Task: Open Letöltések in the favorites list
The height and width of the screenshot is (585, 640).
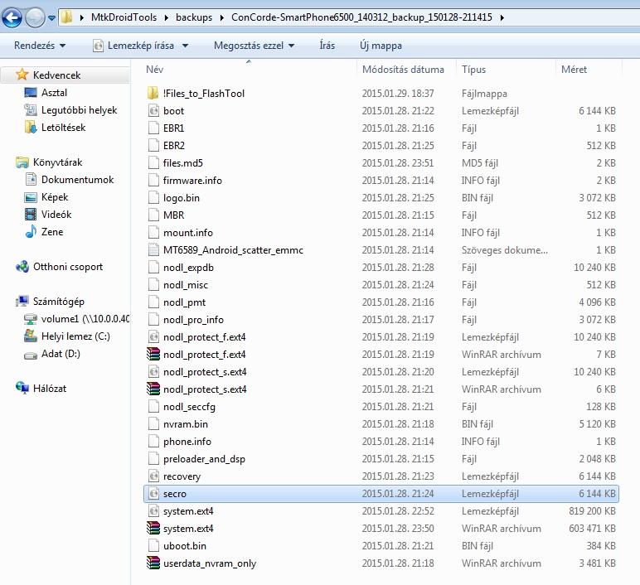Action: click(x=63, y=128)
